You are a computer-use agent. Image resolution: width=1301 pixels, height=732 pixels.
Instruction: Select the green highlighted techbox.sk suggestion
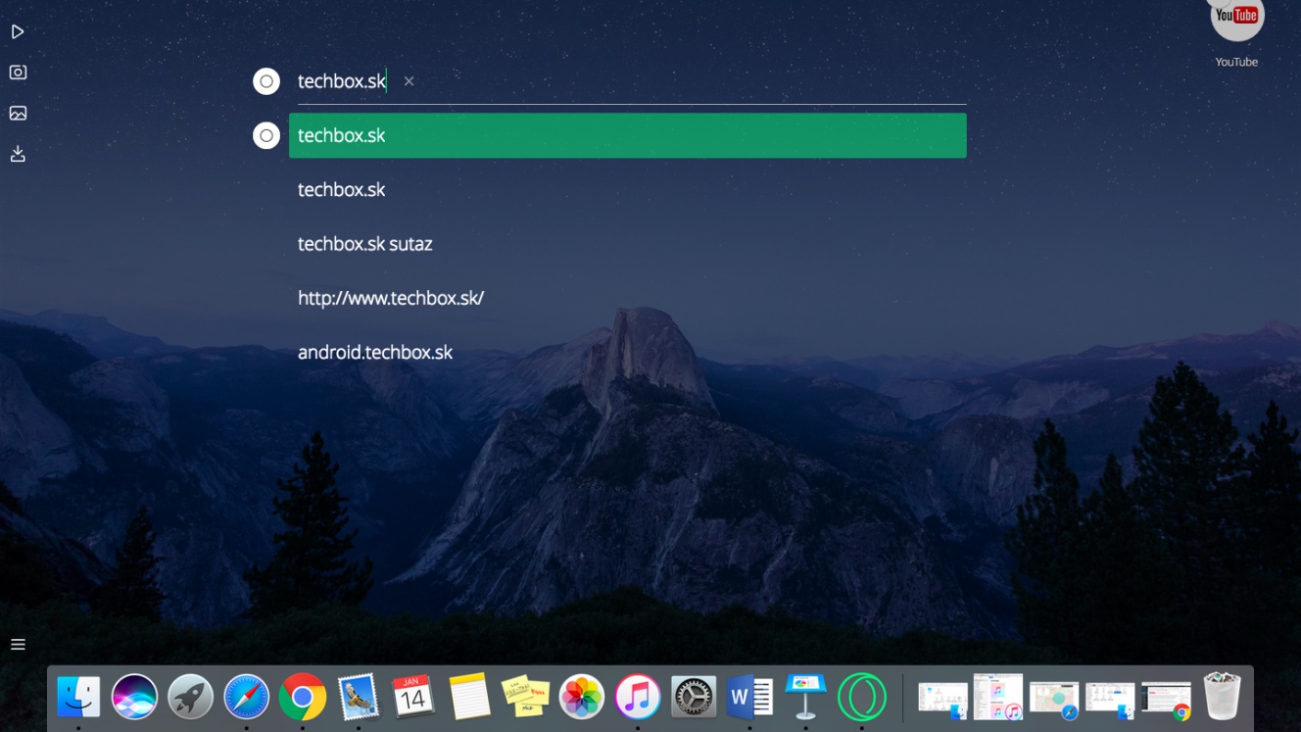pos(627,135)
